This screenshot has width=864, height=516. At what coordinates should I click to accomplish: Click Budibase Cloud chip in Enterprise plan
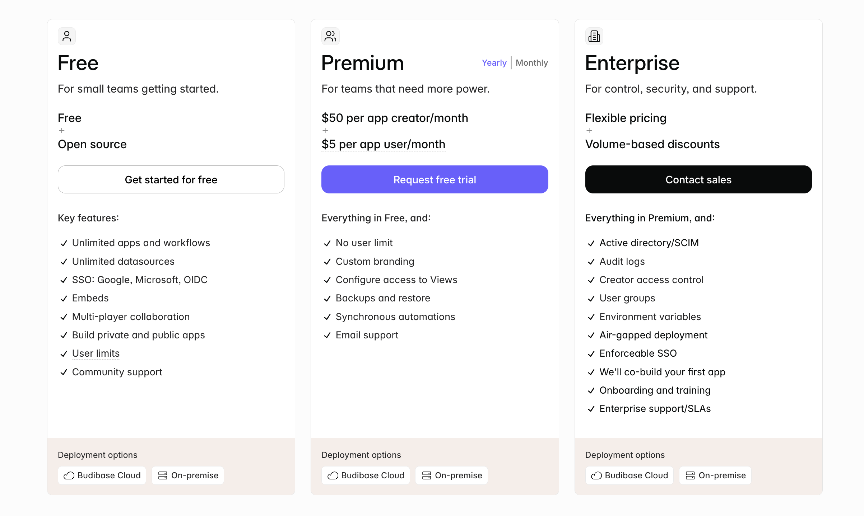[630, 475]
